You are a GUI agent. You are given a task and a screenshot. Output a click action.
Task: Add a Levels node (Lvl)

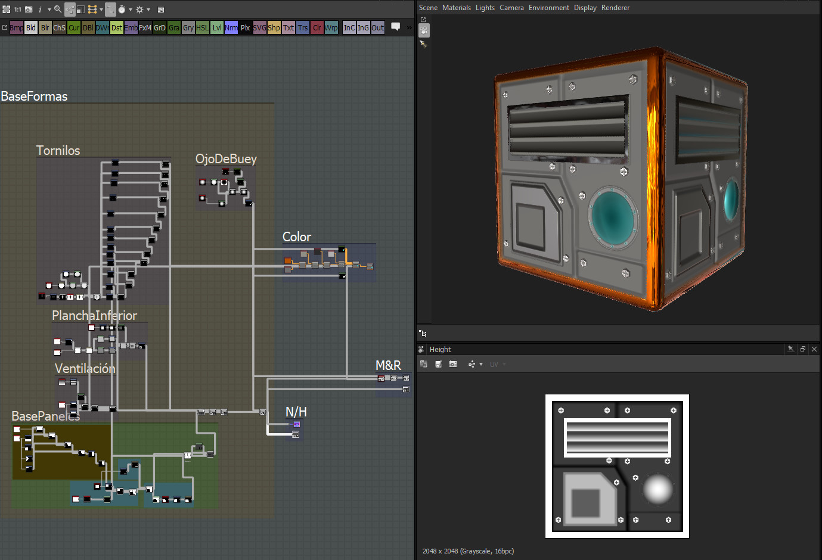click(x=217, y=27)
